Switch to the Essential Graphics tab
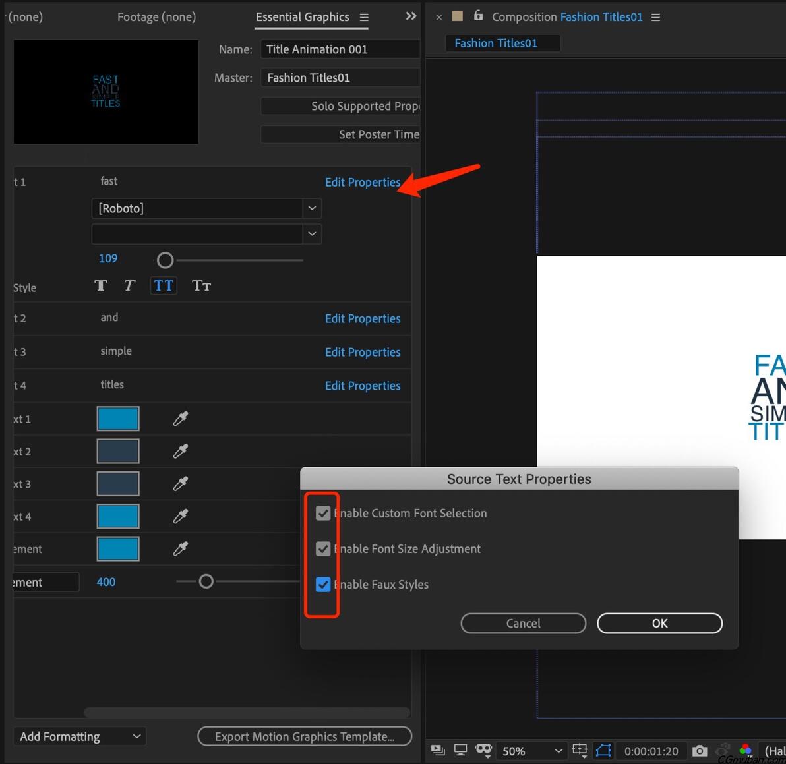 (302, 17)
